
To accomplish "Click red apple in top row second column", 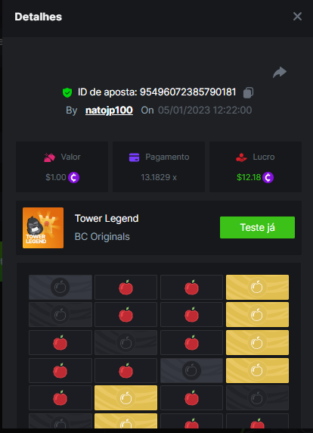I will click(126, 287).
